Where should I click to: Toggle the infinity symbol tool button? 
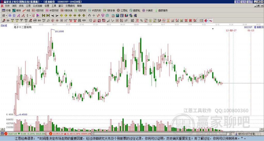[x=211, y=20]
